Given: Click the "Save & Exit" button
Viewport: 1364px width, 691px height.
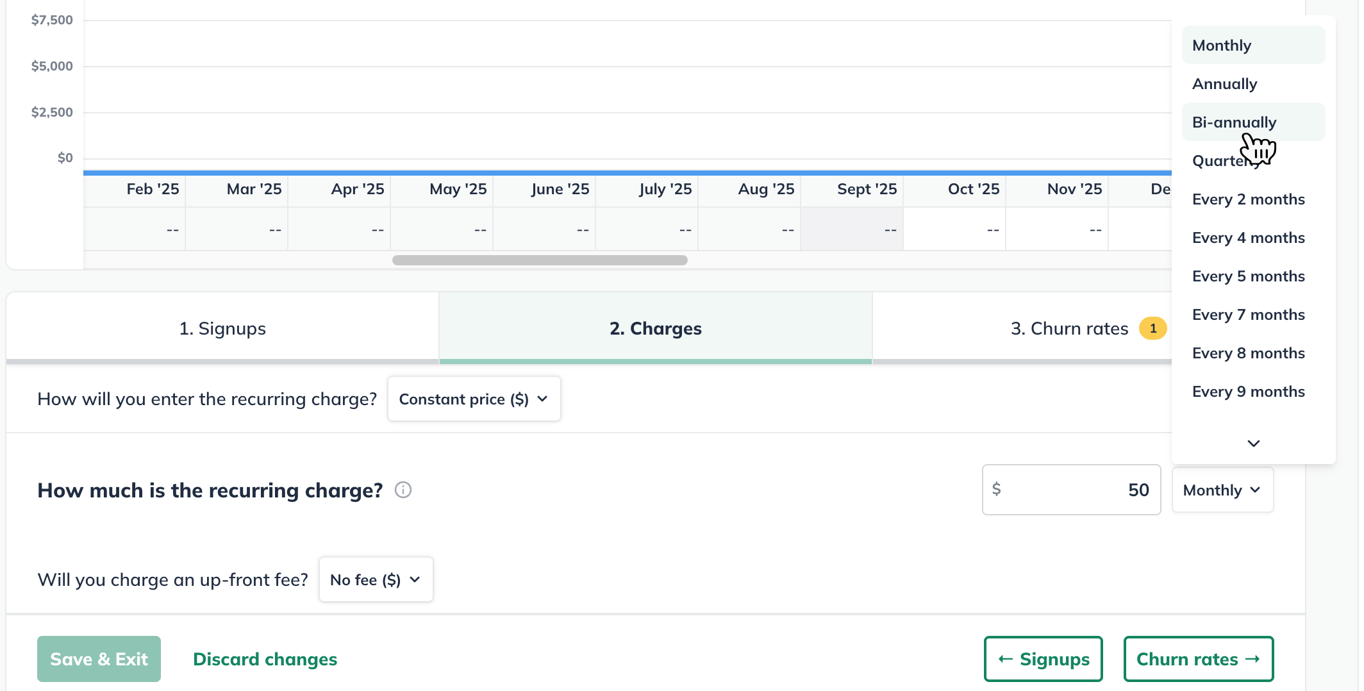Looking at the screenshot, I should [99, 658].
